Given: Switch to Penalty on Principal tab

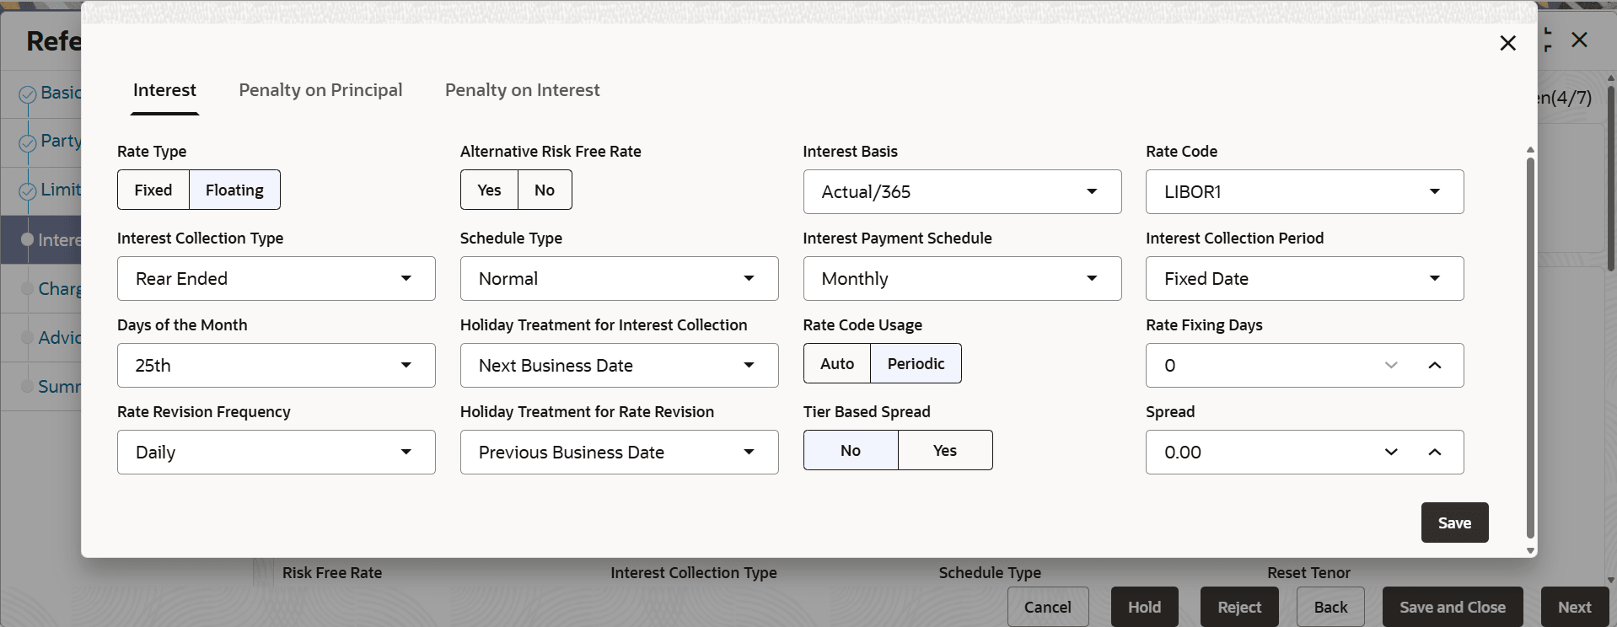Looking at the screenshot, I should pyautogui.click(x=320, y=90).
